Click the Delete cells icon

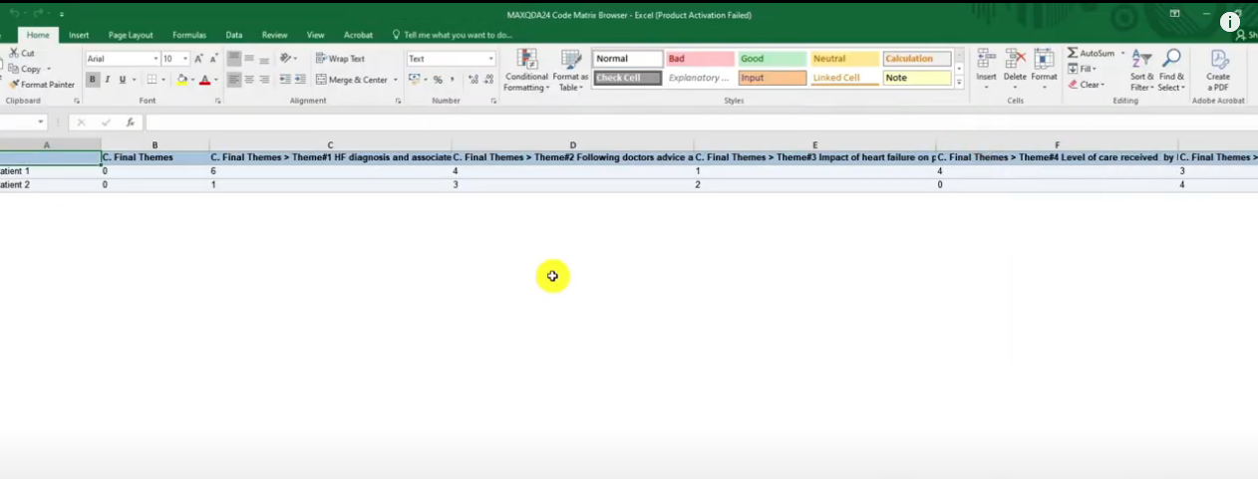(x=1015, y=60)
